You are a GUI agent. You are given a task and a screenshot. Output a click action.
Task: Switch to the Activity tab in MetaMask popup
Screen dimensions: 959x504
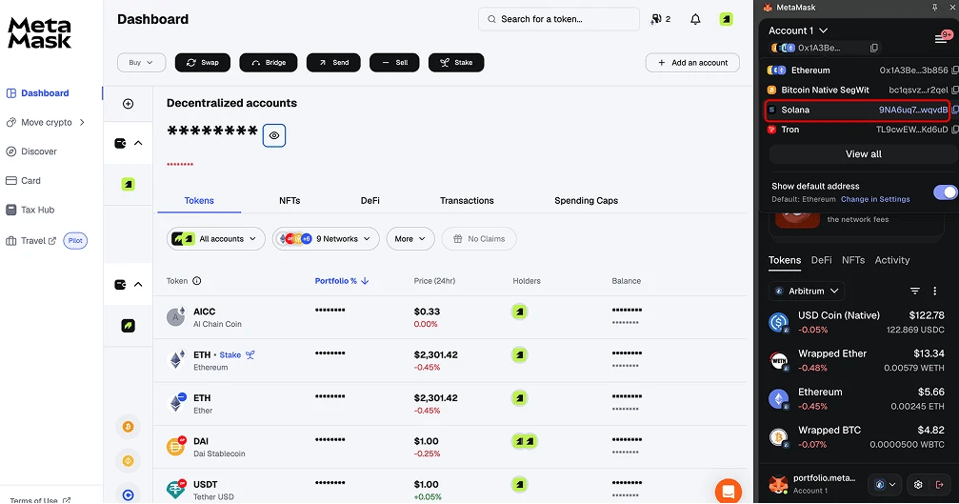coord(891,260)
